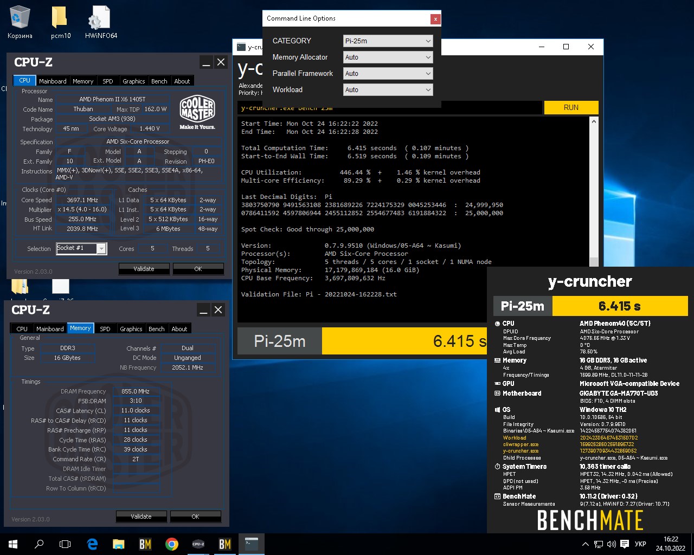Select Graphics tab in bottom CPU-Z window

coord(131,328)
